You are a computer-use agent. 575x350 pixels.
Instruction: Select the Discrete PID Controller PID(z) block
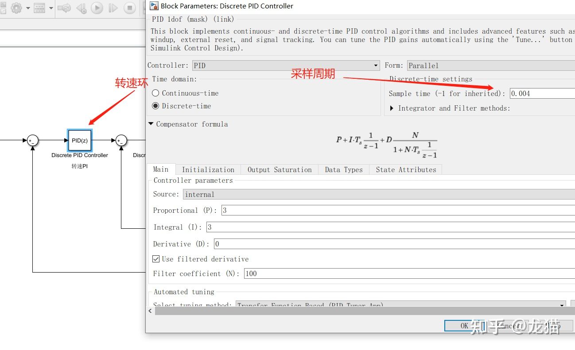[80, 140]
